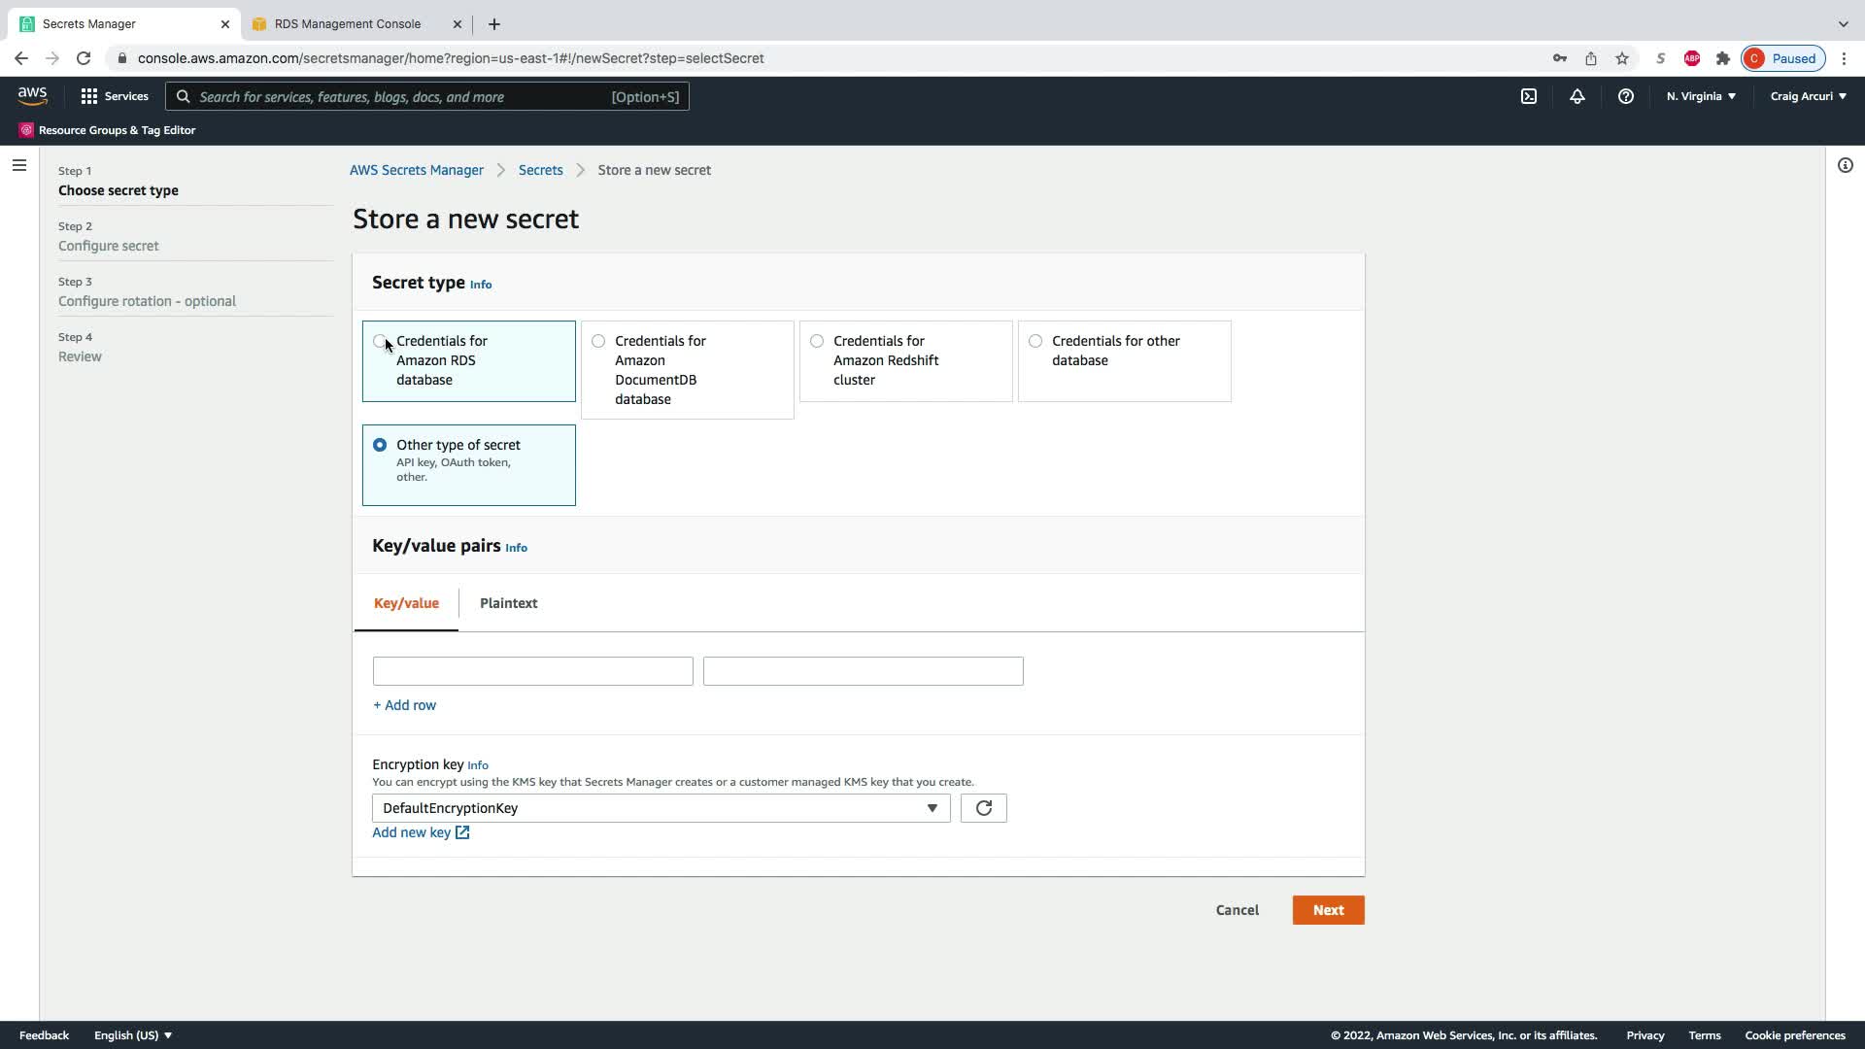The image size is (1865, 1049).
Task: Open the info panel icon at right edge
Action: pos(1845,165)
